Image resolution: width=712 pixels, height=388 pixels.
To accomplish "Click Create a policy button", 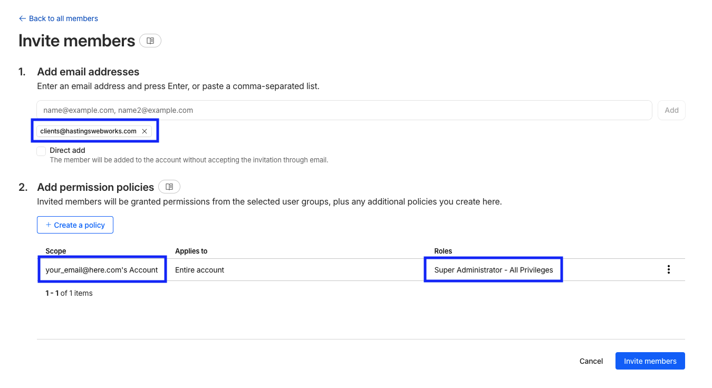I will [x=75, y=225].
